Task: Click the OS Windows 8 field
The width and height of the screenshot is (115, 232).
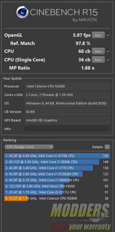Action: click(x=67, y=103)
